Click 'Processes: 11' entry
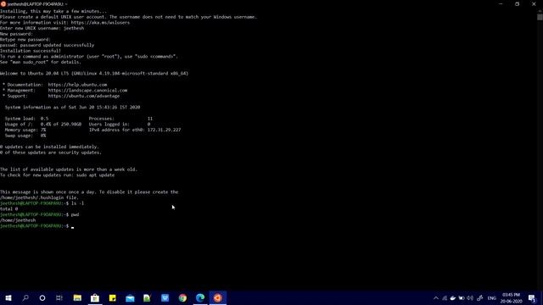This screenshot has height=305, width=543. (x=120, y=119)
